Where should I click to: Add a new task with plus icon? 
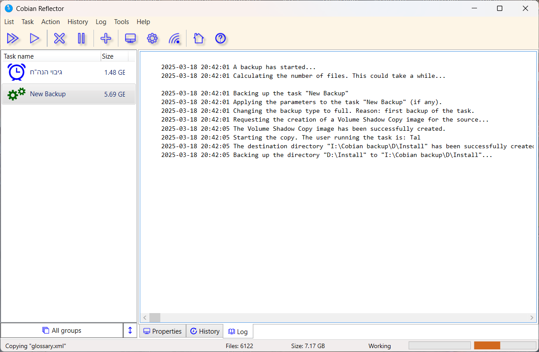click(x=106, y=38)
